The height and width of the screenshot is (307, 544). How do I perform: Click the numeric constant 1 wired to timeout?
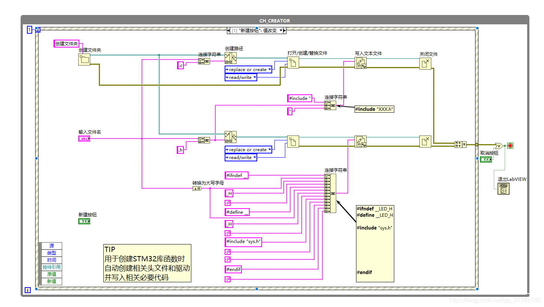(29, 30)
